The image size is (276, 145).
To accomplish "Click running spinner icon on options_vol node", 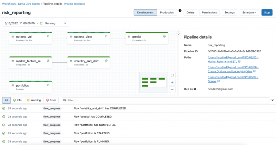I will coord(48,37).
